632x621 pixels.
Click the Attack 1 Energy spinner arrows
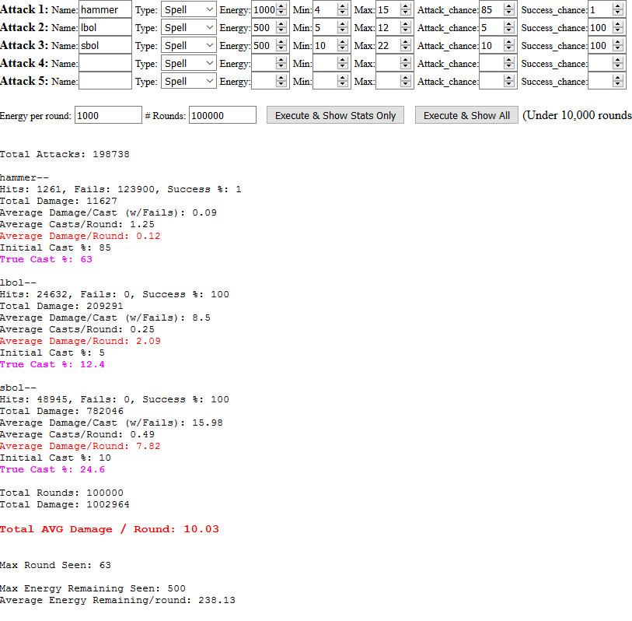tap(281, 9)
